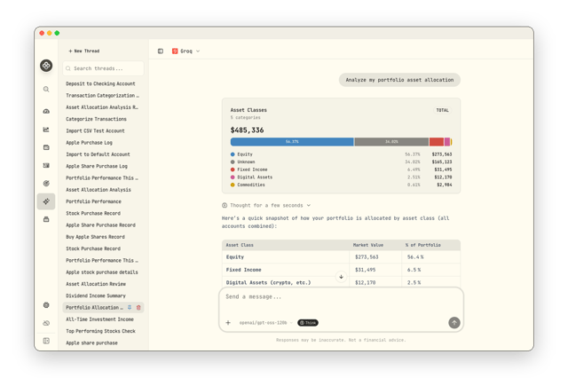Click the cloud-off sync icon
The image size is (568, 378).
(x=46, y=323)
